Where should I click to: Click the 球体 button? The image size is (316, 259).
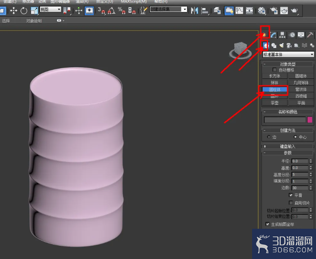(275, 83)
